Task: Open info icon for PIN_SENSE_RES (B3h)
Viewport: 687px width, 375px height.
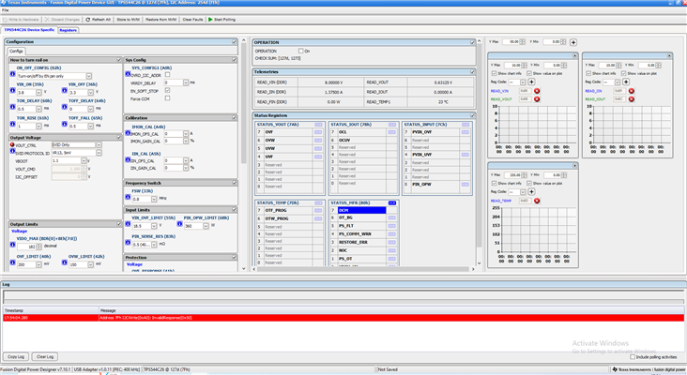Action: 128,243
